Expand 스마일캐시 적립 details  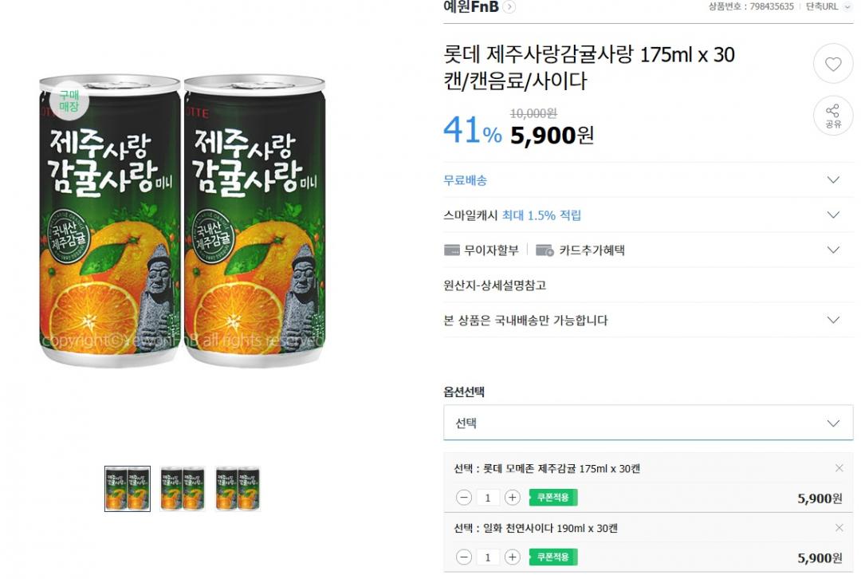(x=833, y=215)
